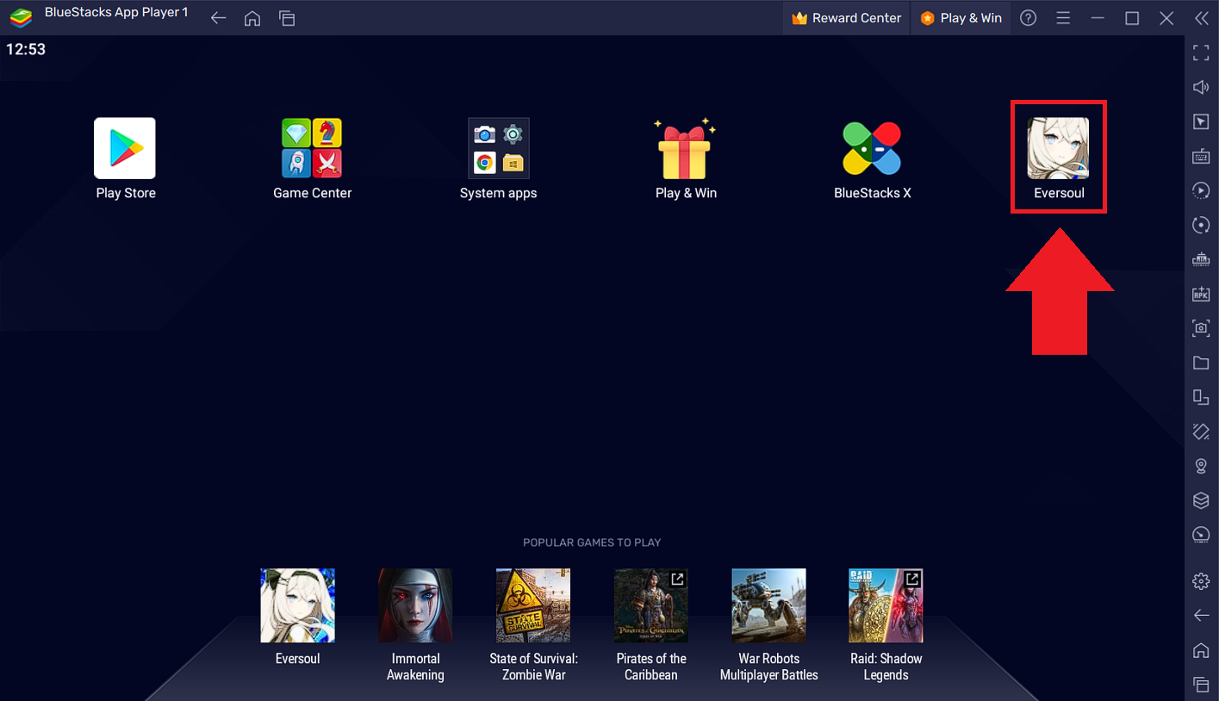Click the shake device icon in the sidebar
The height and width of the screenshot is (701, 1219).
(x=1201, y=431)
